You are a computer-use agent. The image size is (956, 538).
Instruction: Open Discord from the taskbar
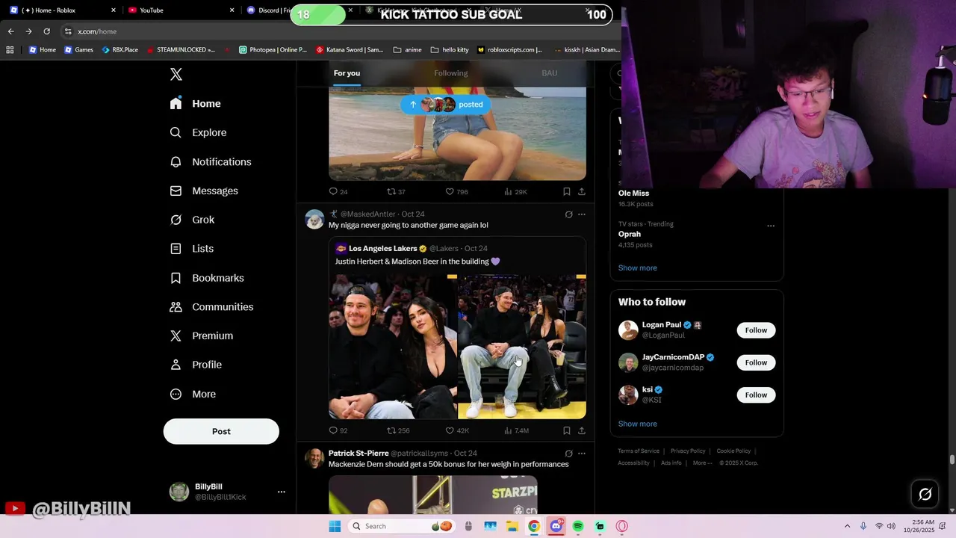tap(556, 526)
